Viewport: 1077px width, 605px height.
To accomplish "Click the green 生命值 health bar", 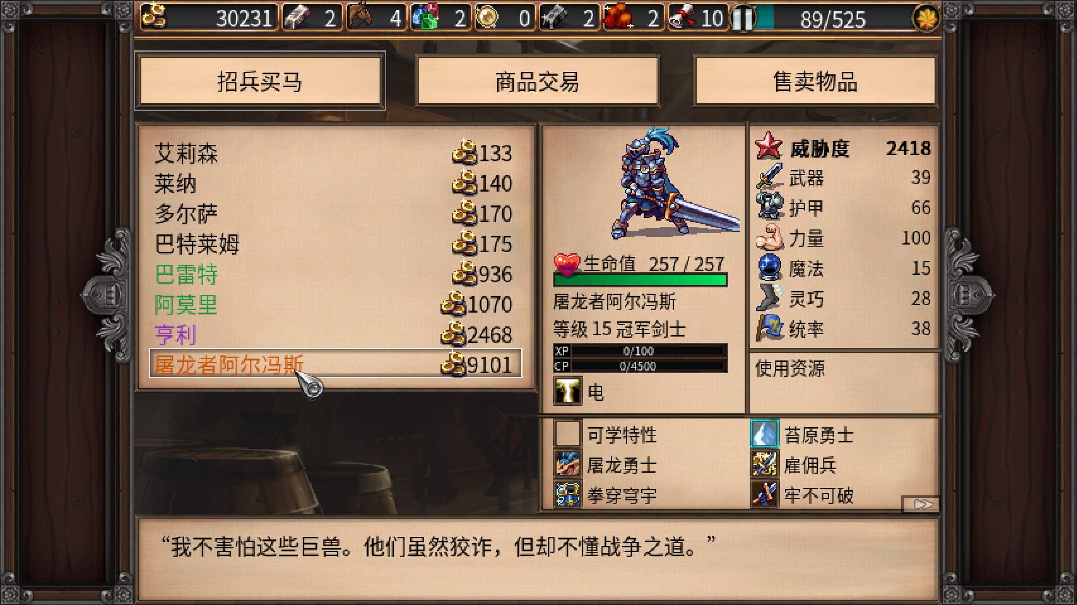I will point(640,280).
